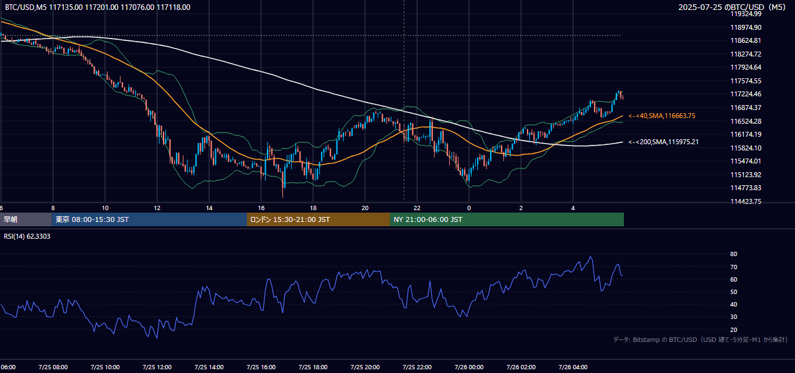This screenshot has height=373, width=795.
Task: Click RSI scale value 40
Action: click(x=733, y=304)
